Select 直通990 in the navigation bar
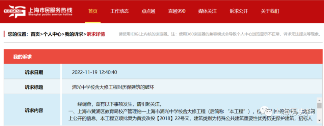Viewport: 324px width, 126px height. pos(177,11)
